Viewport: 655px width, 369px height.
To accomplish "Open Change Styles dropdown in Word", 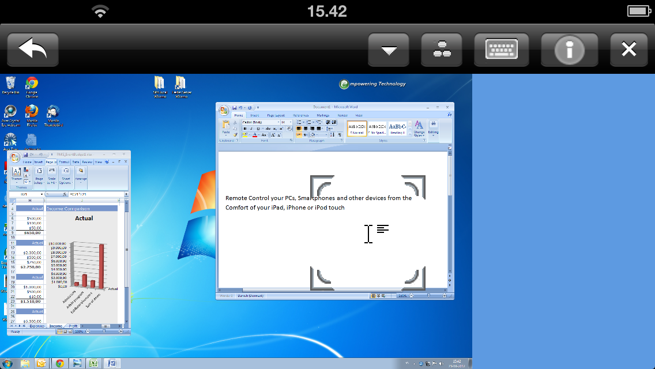I will pos(419,129).
